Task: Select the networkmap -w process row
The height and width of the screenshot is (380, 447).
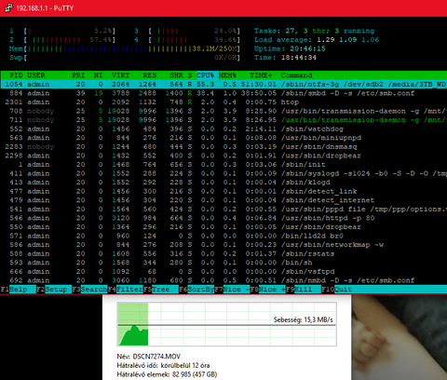Action: (x=223, y=245)
